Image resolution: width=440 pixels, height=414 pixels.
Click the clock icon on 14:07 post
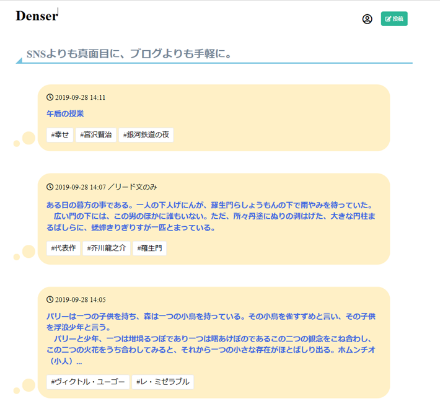tap(50, 187)
